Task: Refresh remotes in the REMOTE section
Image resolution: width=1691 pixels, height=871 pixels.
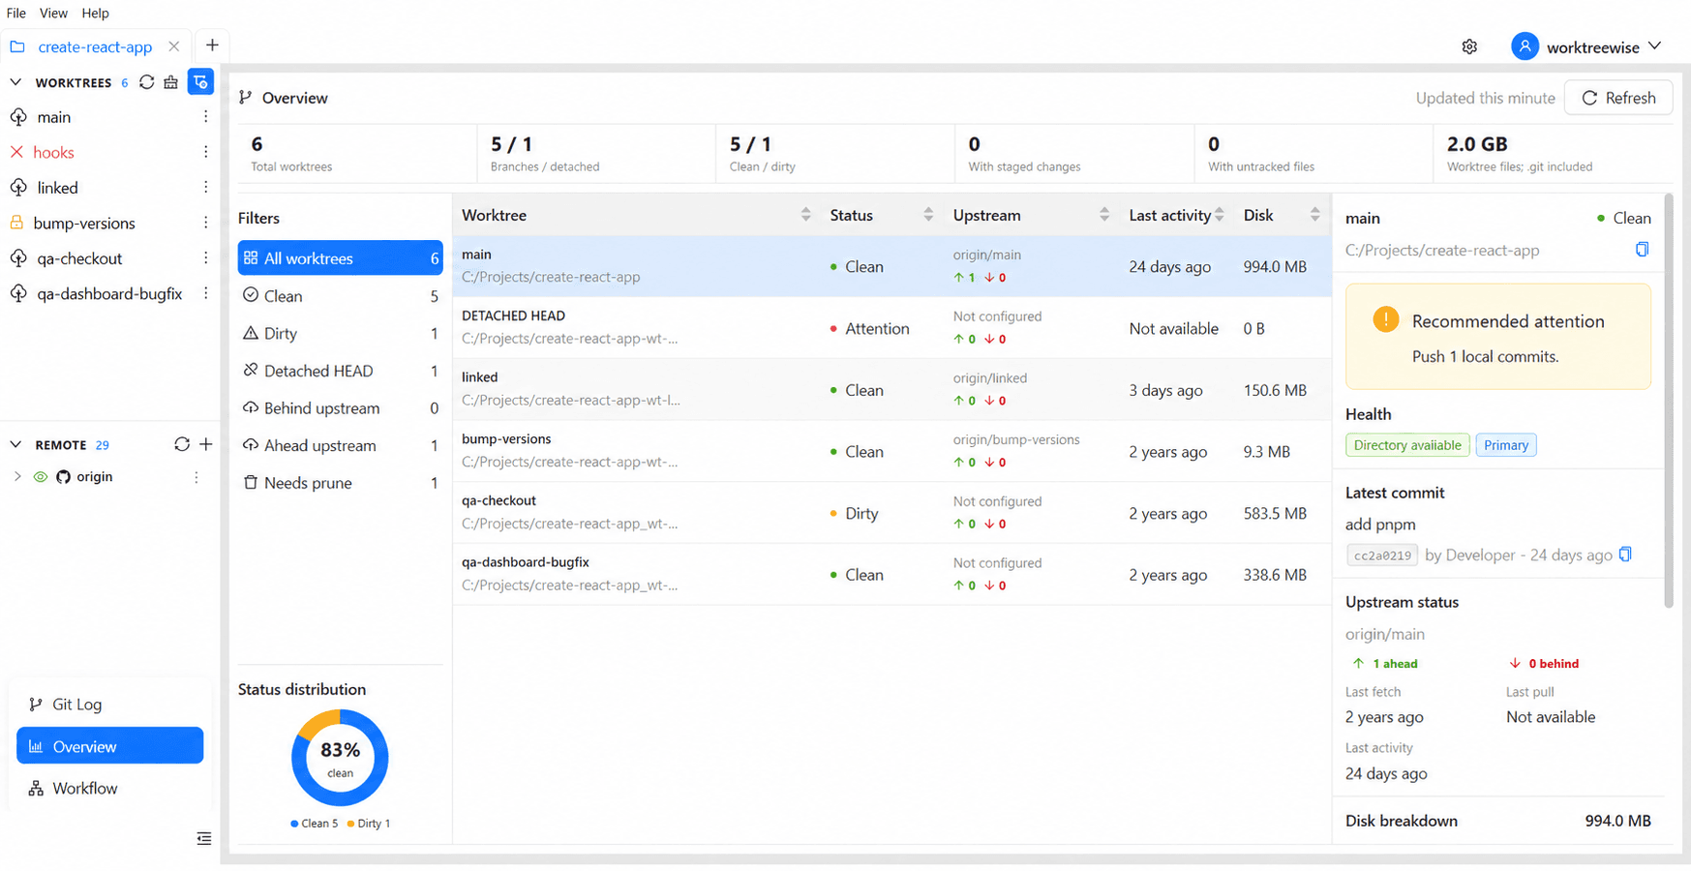Action: pyautogui.click(x=181, y=444)
